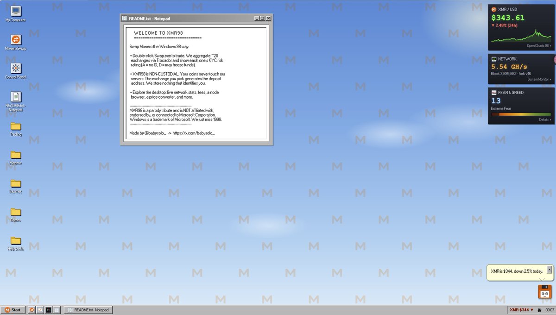Click the black candlestick quick-launch icon
This screenshot has width=556, height=315.
click(48, 310)
